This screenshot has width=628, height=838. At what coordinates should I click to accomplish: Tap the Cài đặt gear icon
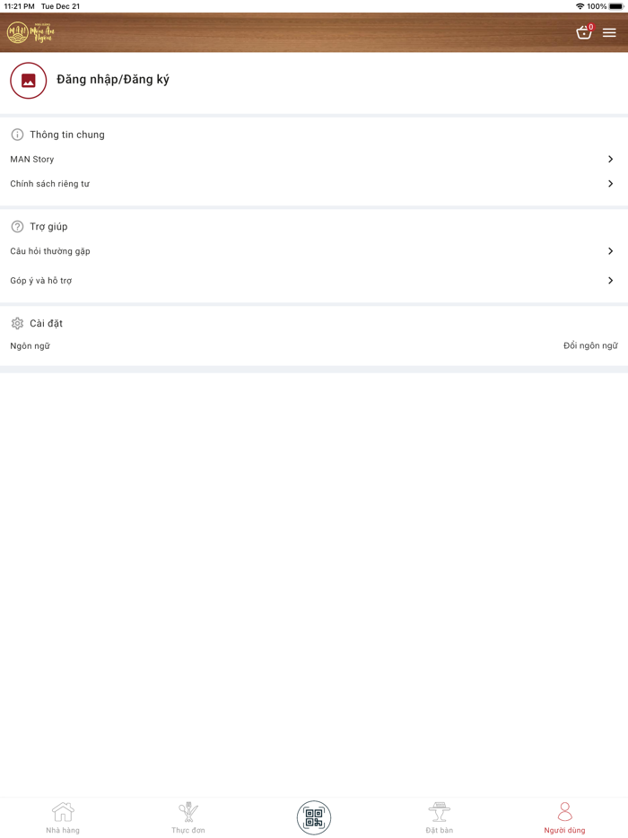pos(17,324)
